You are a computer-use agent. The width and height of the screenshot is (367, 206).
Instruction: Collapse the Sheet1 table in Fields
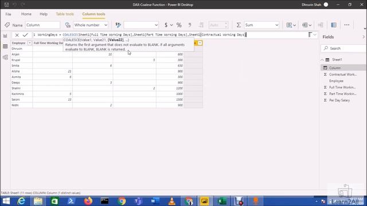322,60
